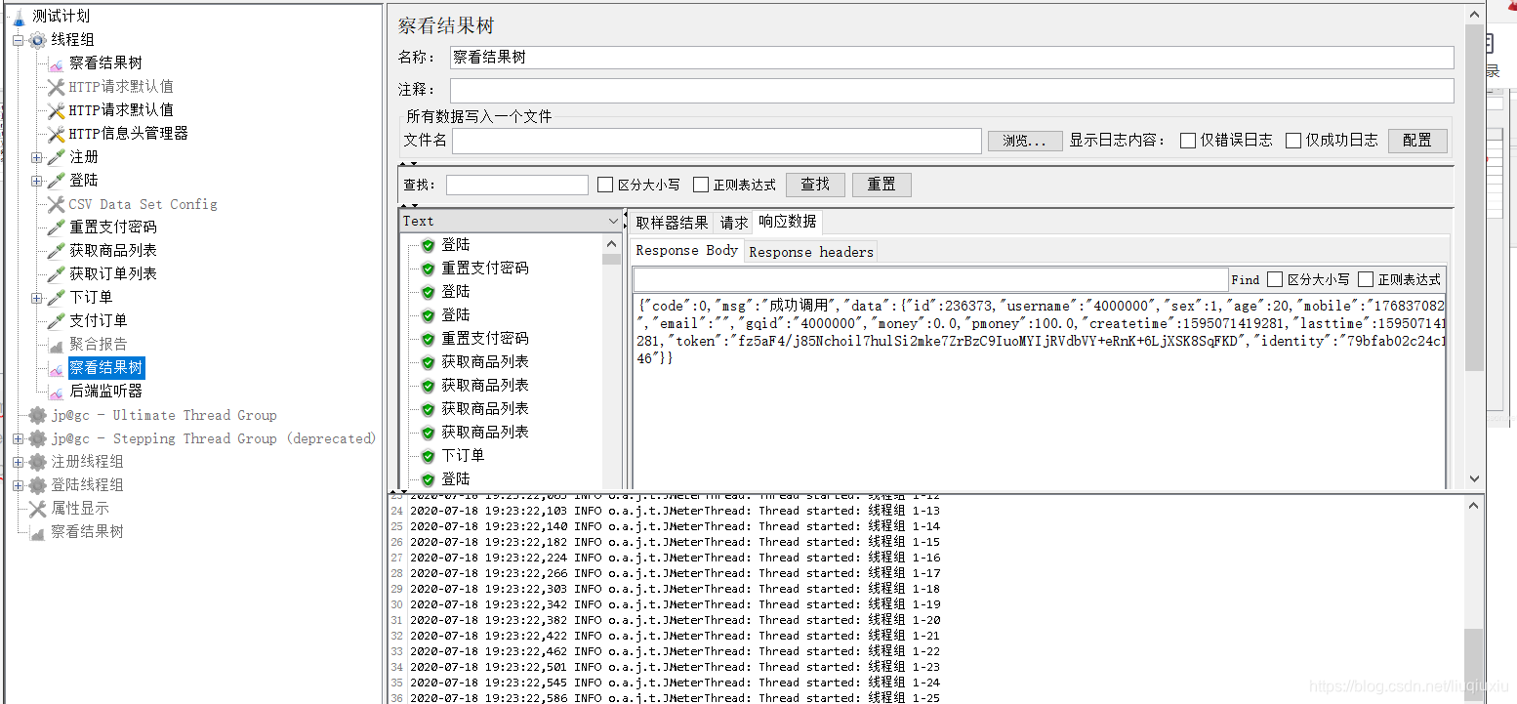Select grayed-out HTTP请求默认值 wrench icon
This screenshot has height=704, width=1517.
pyautogui.click(x=56, y=87)
